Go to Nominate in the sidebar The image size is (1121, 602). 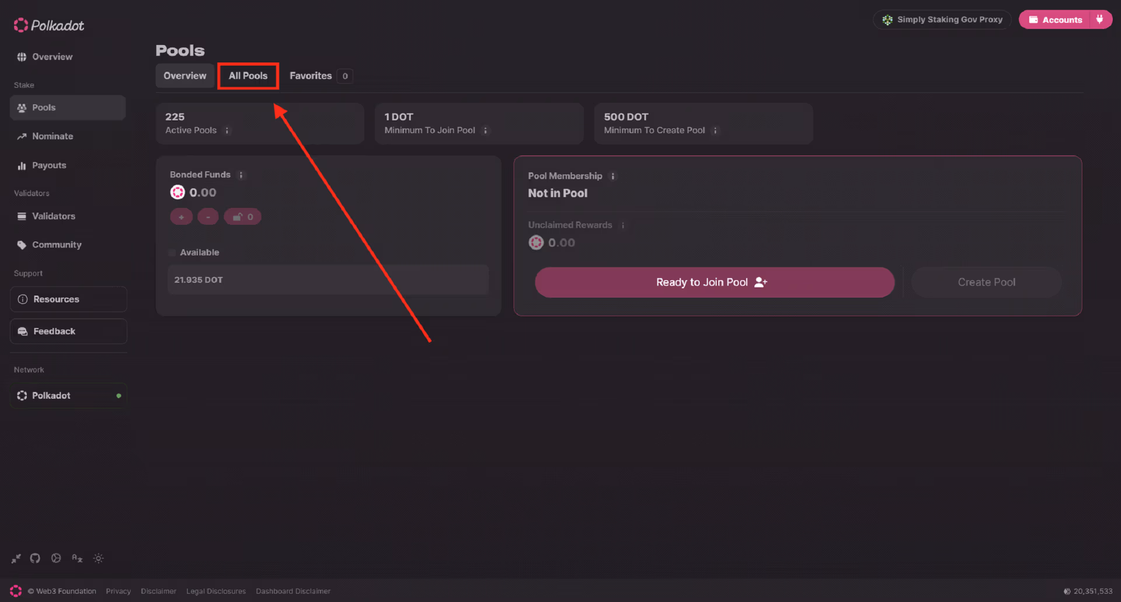point(53,137)
